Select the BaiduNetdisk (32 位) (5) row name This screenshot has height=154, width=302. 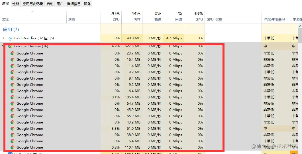pos(34,38)
